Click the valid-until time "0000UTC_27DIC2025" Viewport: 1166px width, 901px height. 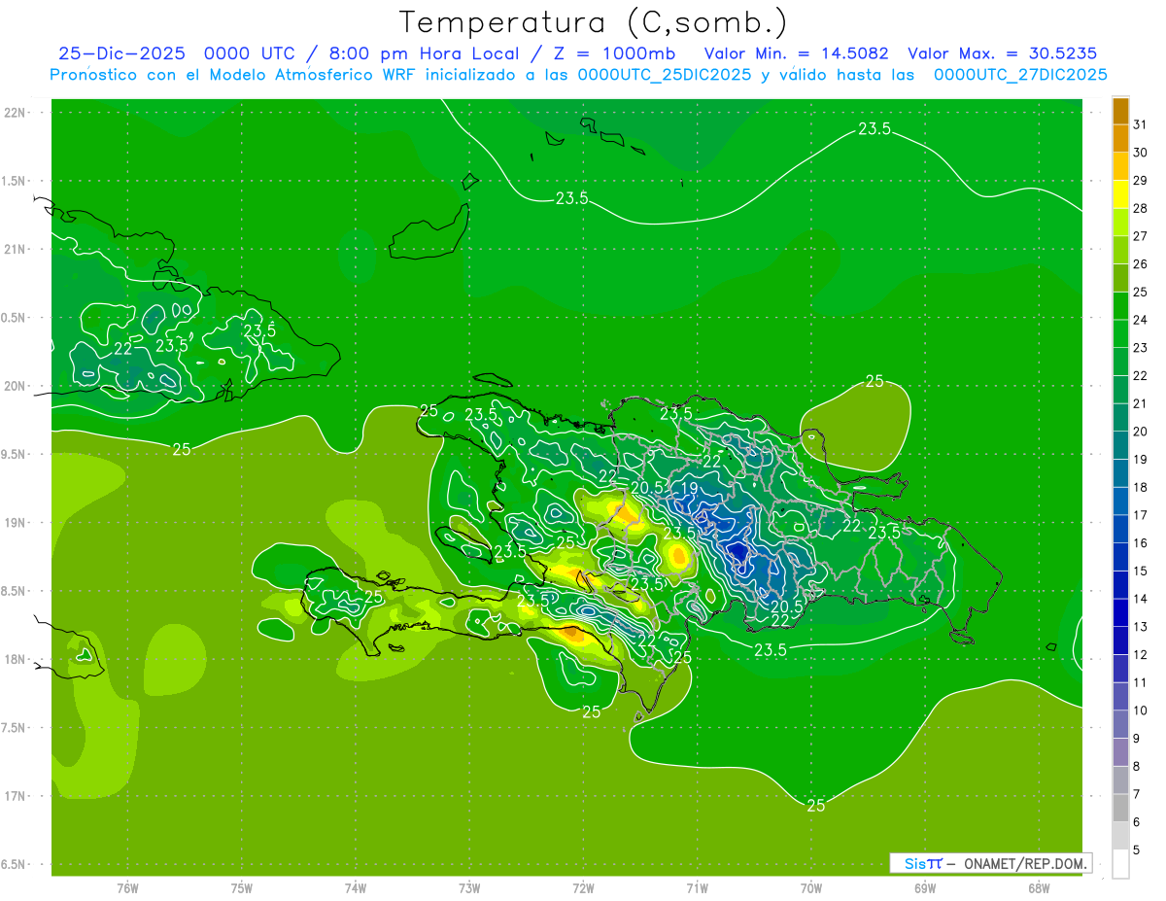coord(1020,75)
